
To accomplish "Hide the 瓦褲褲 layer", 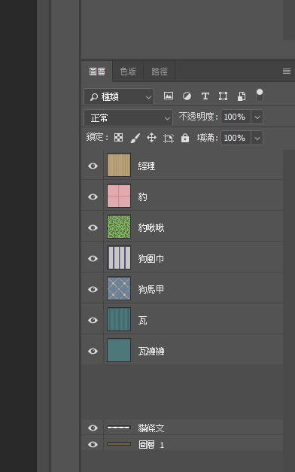I will pos(93,351).
